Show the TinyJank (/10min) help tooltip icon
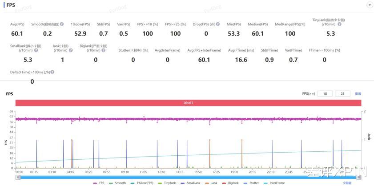 pos(340,24)
